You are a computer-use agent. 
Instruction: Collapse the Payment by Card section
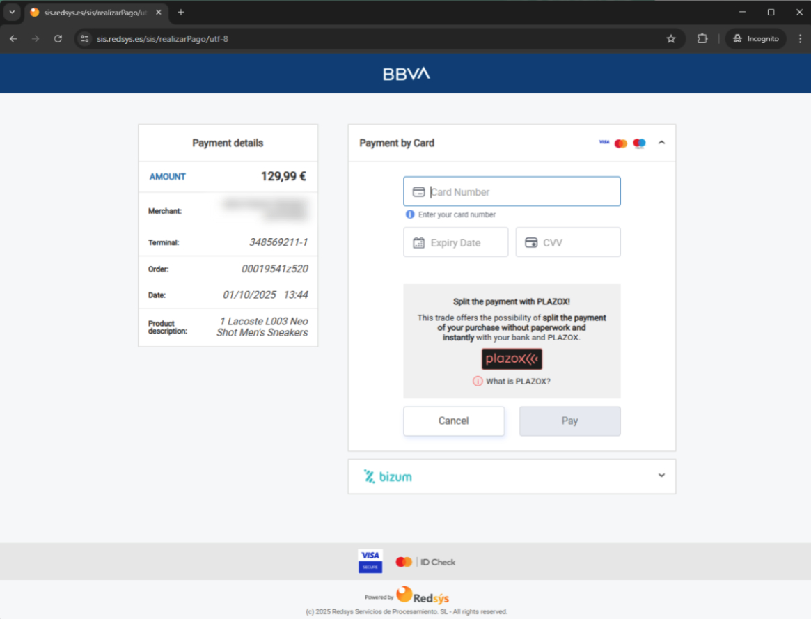(x=661, y=143)
